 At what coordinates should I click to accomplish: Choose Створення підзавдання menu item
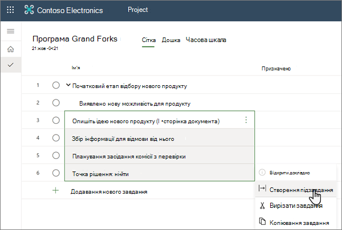tap(295, 189)
